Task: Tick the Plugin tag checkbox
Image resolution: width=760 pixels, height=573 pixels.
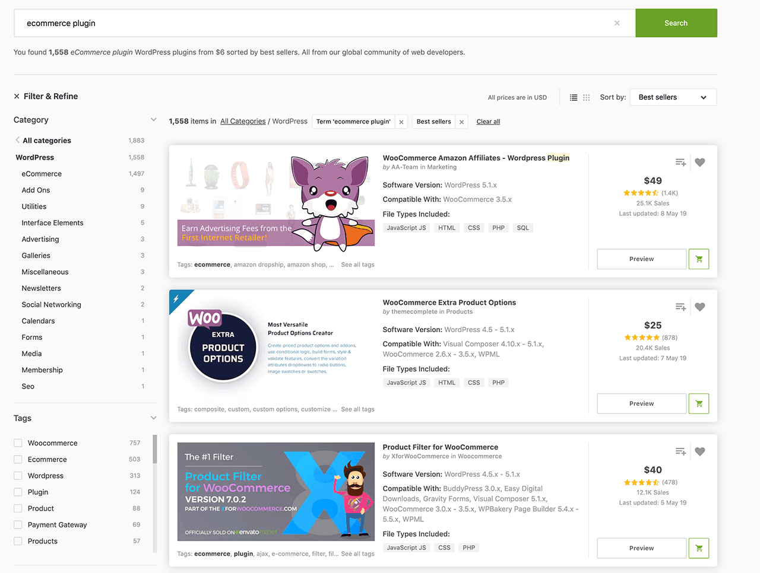Action: tap(18, 492)
